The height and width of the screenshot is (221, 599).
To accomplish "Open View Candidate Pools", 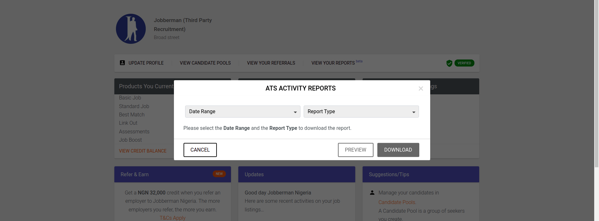I will (x=205, y=63).
